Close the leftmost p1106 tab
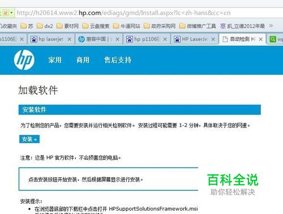Screen dimensions: 283x214 22,39
